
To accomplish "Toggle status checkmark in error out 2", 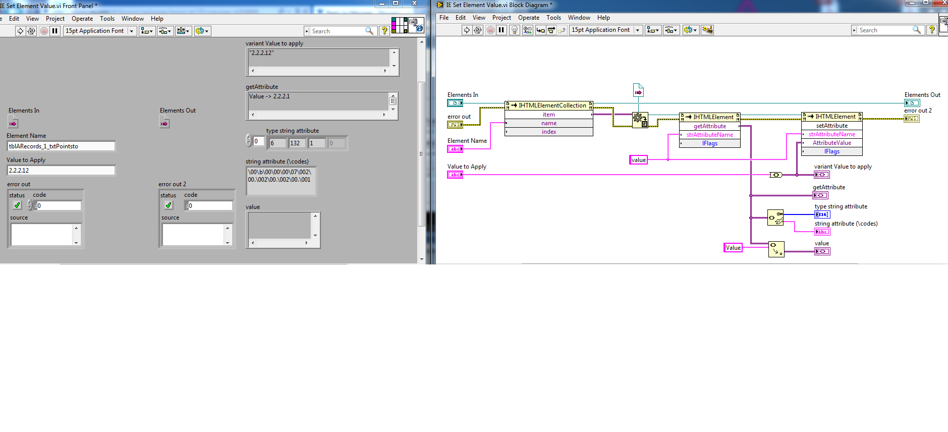I will coord(169,205).
